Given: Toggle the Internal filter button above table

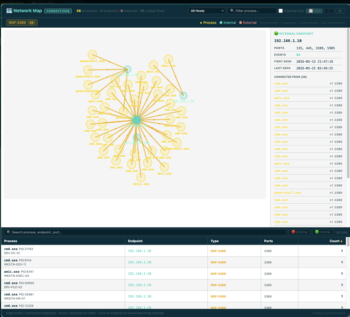Looking at the screenshot, I should click(323, 232).
